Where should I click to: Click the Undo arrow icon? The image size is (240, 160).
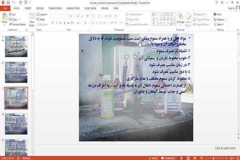14,2
